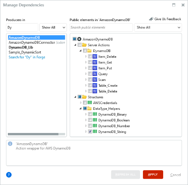Click the producers list horizontal scrollbar
Image resolution: width=188 pixels, height=185 pixels.
pos(33,134)
